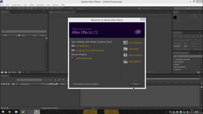Uncheck Show Welcome Screen at startup
Screen dimensions: 203x114
coord(72,84)
